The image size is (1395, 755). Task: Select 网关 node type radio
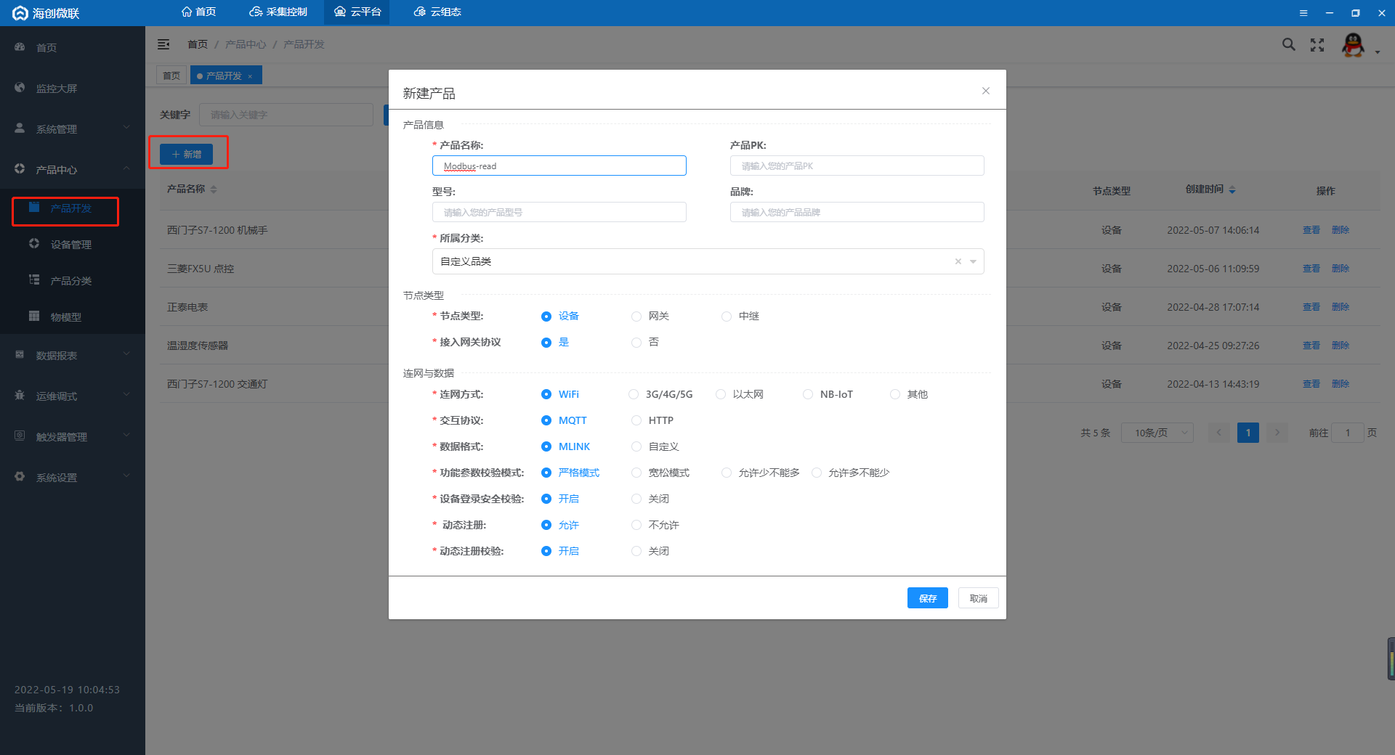(636, 317)
